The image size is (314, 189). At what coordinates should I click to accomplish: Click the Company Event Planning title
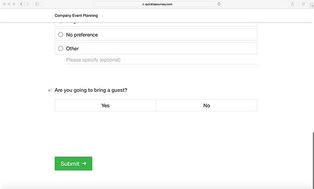click(76, 15)
